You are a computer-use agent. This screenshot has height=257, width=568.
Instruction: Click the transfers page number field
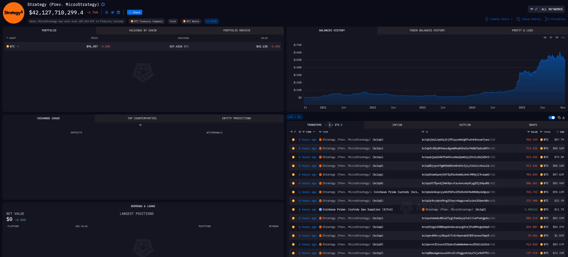point(329,125)
